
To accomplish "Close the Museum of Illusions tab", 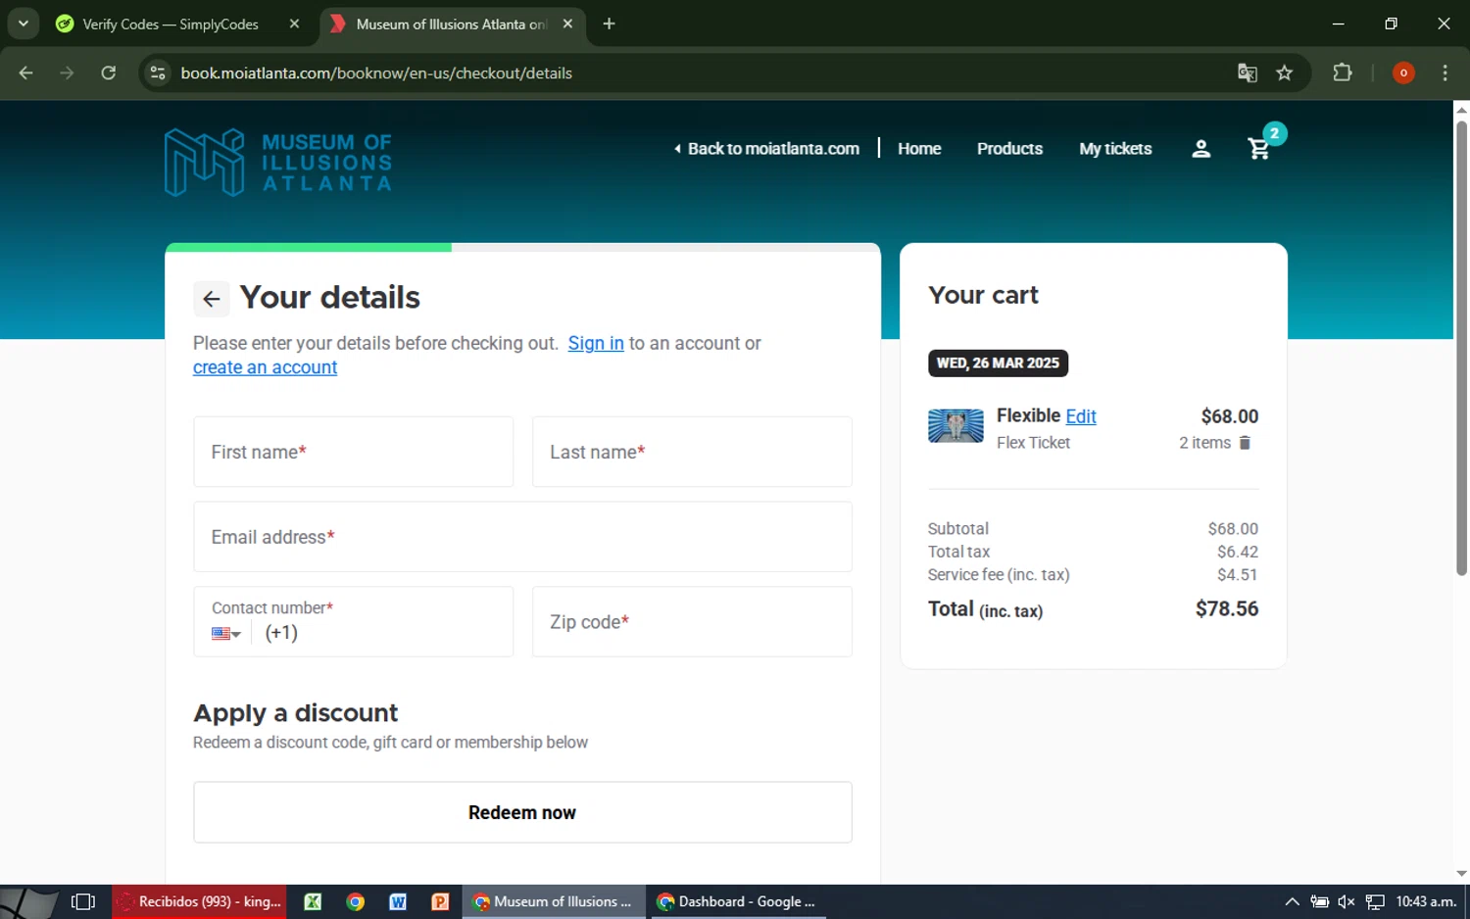I will (x=567, y=24).
